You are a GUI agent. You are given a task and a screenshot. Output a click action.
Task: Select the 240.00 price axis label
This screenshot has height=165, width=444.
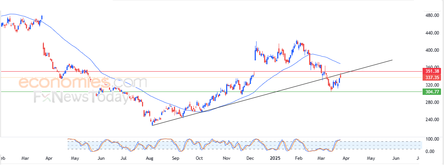[x=432, y=120]
